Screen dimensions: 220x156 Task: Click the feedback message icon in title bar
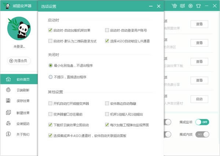182,6
